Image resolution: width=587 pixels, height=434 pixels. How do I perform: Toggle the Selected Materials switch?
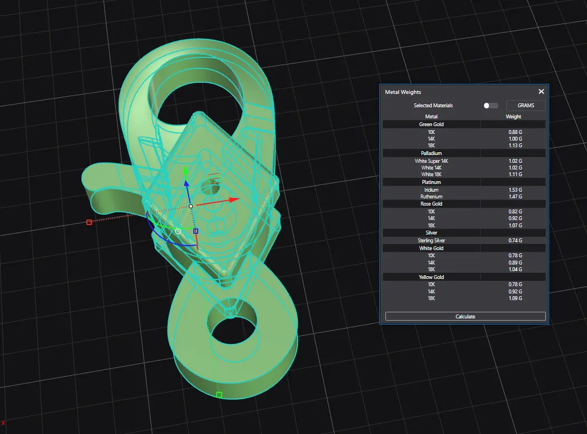click(490, 106)
